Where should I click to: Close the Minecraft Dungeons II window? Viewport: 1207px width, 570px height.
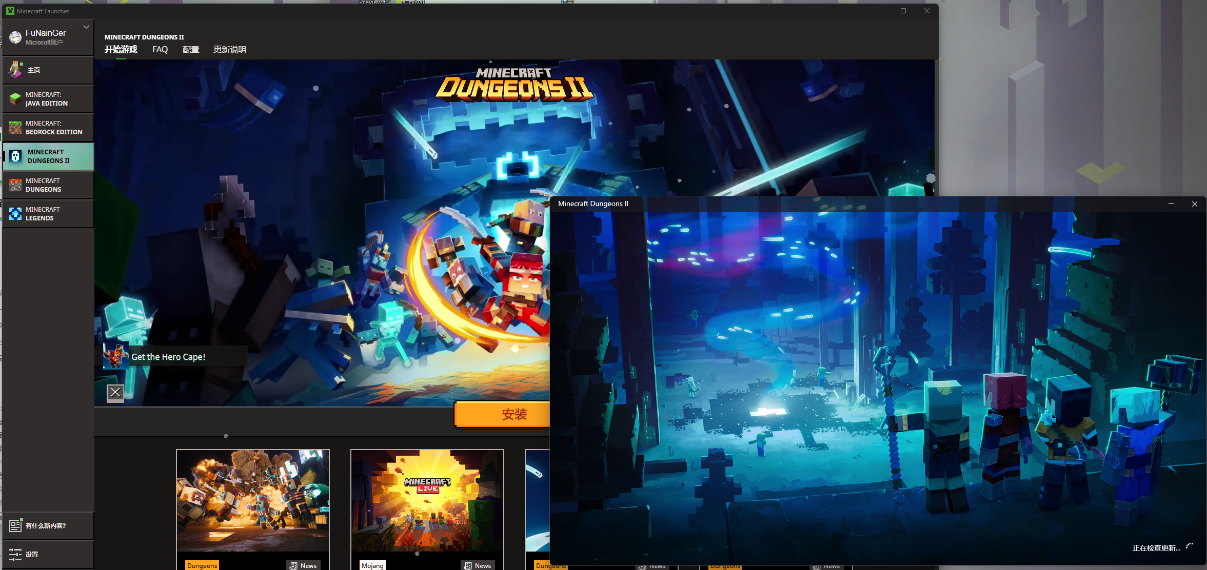(x=1195, y=204)
